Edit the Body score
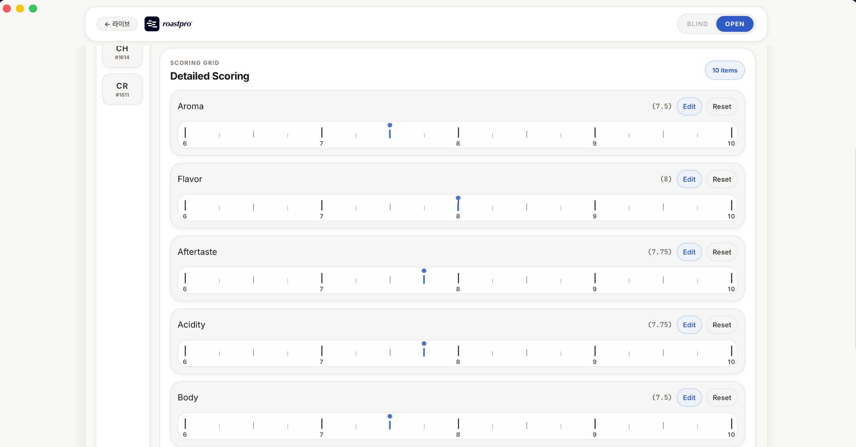Screen dimensions: 856x447 pyautogui.click(x=689, y=397)
